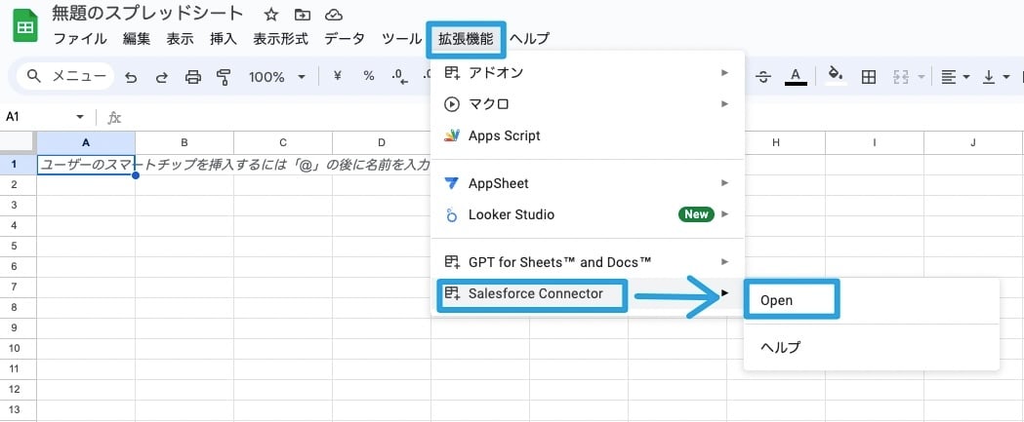Select column B header

pyautogui.click(x=184, y=142)
